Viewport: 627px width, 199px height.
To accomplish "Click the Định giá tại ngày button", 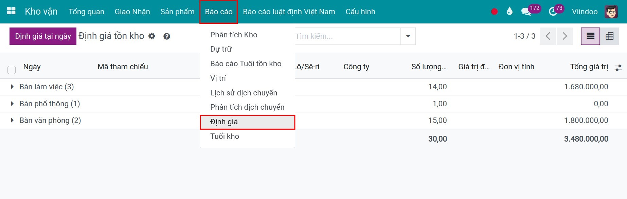I will (42, 36).
